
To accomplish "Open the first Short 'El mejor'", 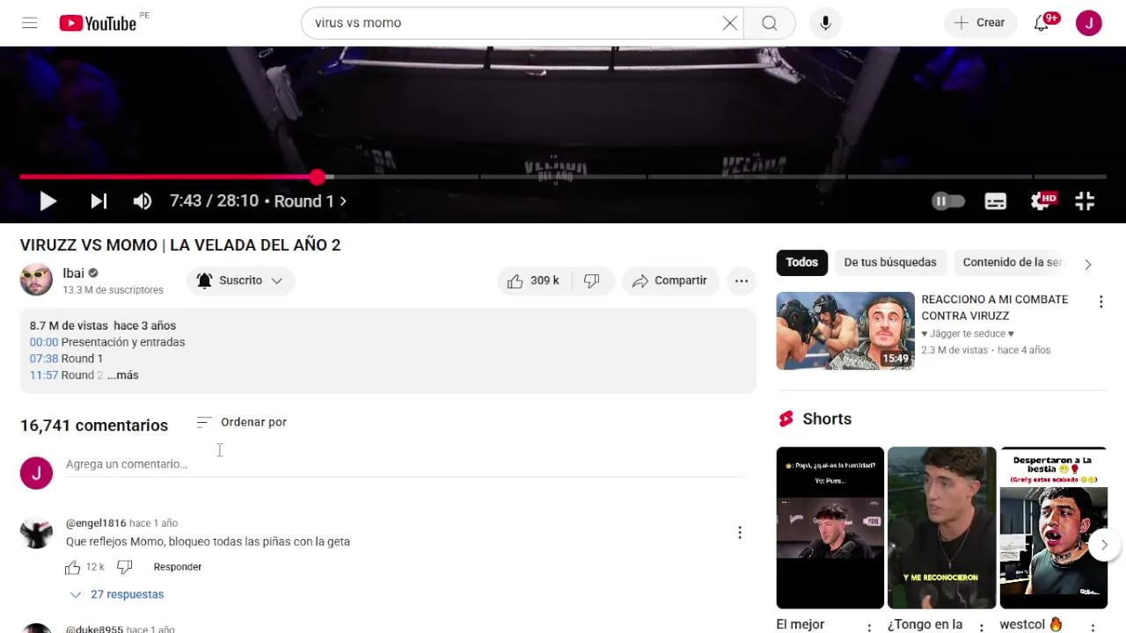I will pyautogui.click(x=830, y=527).
